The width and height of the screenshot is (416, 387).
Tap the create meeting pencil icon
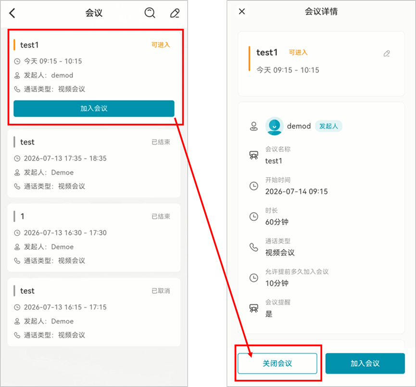tap(175, 13)
